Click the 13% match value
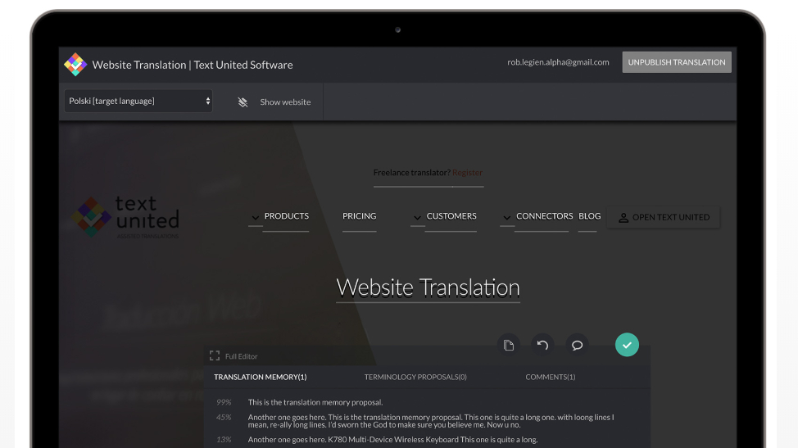This screenshot has height=448, width=798. [x=224, y=439]
